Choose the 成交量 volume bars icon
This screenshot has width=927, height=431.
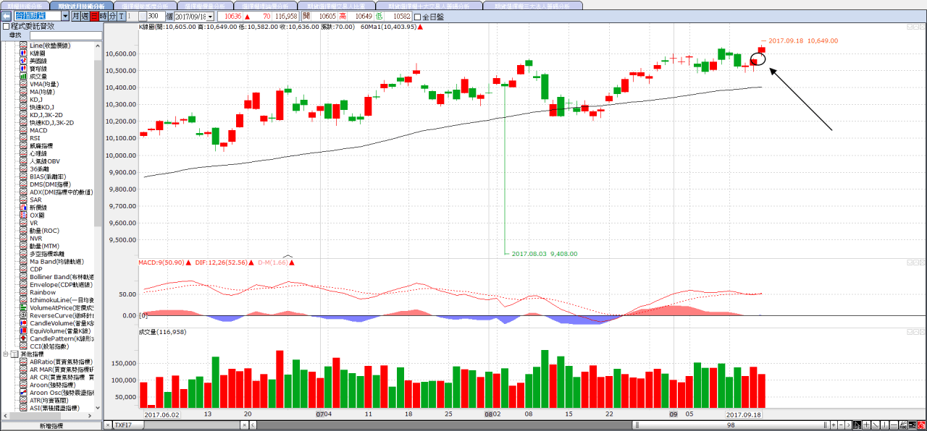coord(23,77)
